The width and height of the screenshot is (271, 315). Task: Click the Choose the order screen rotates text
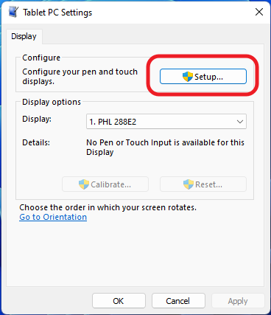[x=108, y=207]
